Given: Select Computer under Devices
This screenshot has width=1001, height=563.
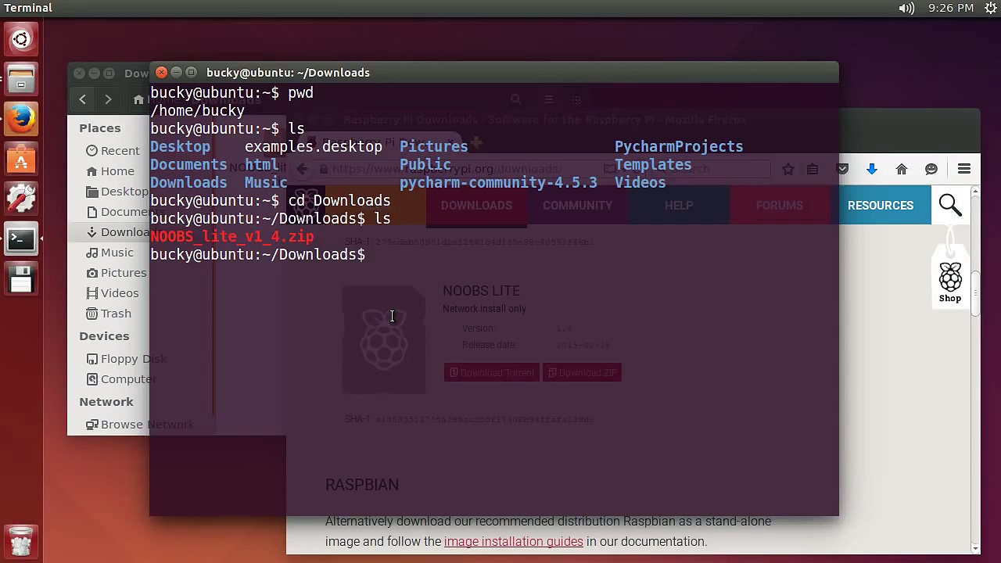Looking at the screenshot, I should (120, 379).
